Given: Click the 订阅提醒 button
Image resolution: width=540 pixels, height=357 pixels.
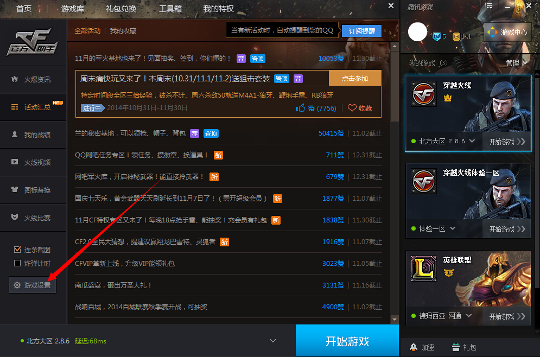Looking at the screenshot, I should click(x=361, y=31).
